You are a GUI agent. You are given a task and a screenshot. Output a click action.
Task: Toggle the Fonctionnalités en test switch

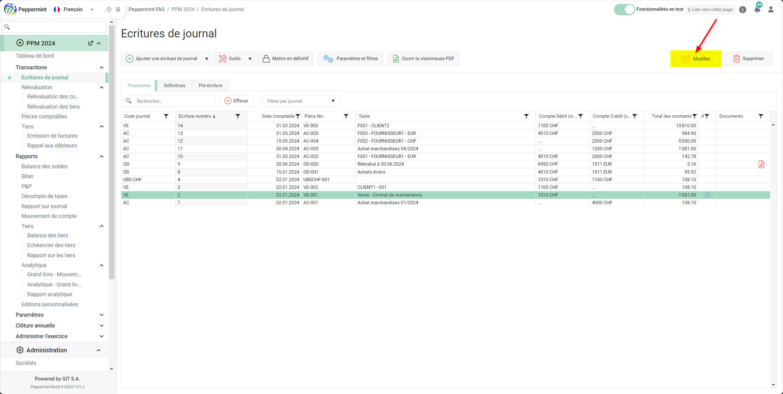point(624,10)
